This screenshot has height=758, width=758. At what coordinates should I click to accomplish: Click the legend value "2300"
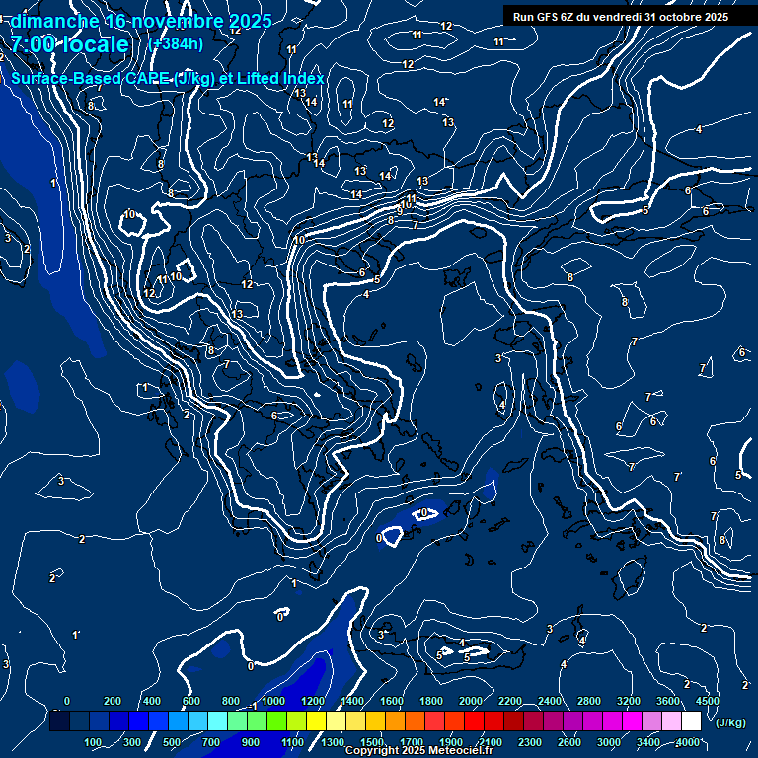pyautogui.click(x=530, y=742)
